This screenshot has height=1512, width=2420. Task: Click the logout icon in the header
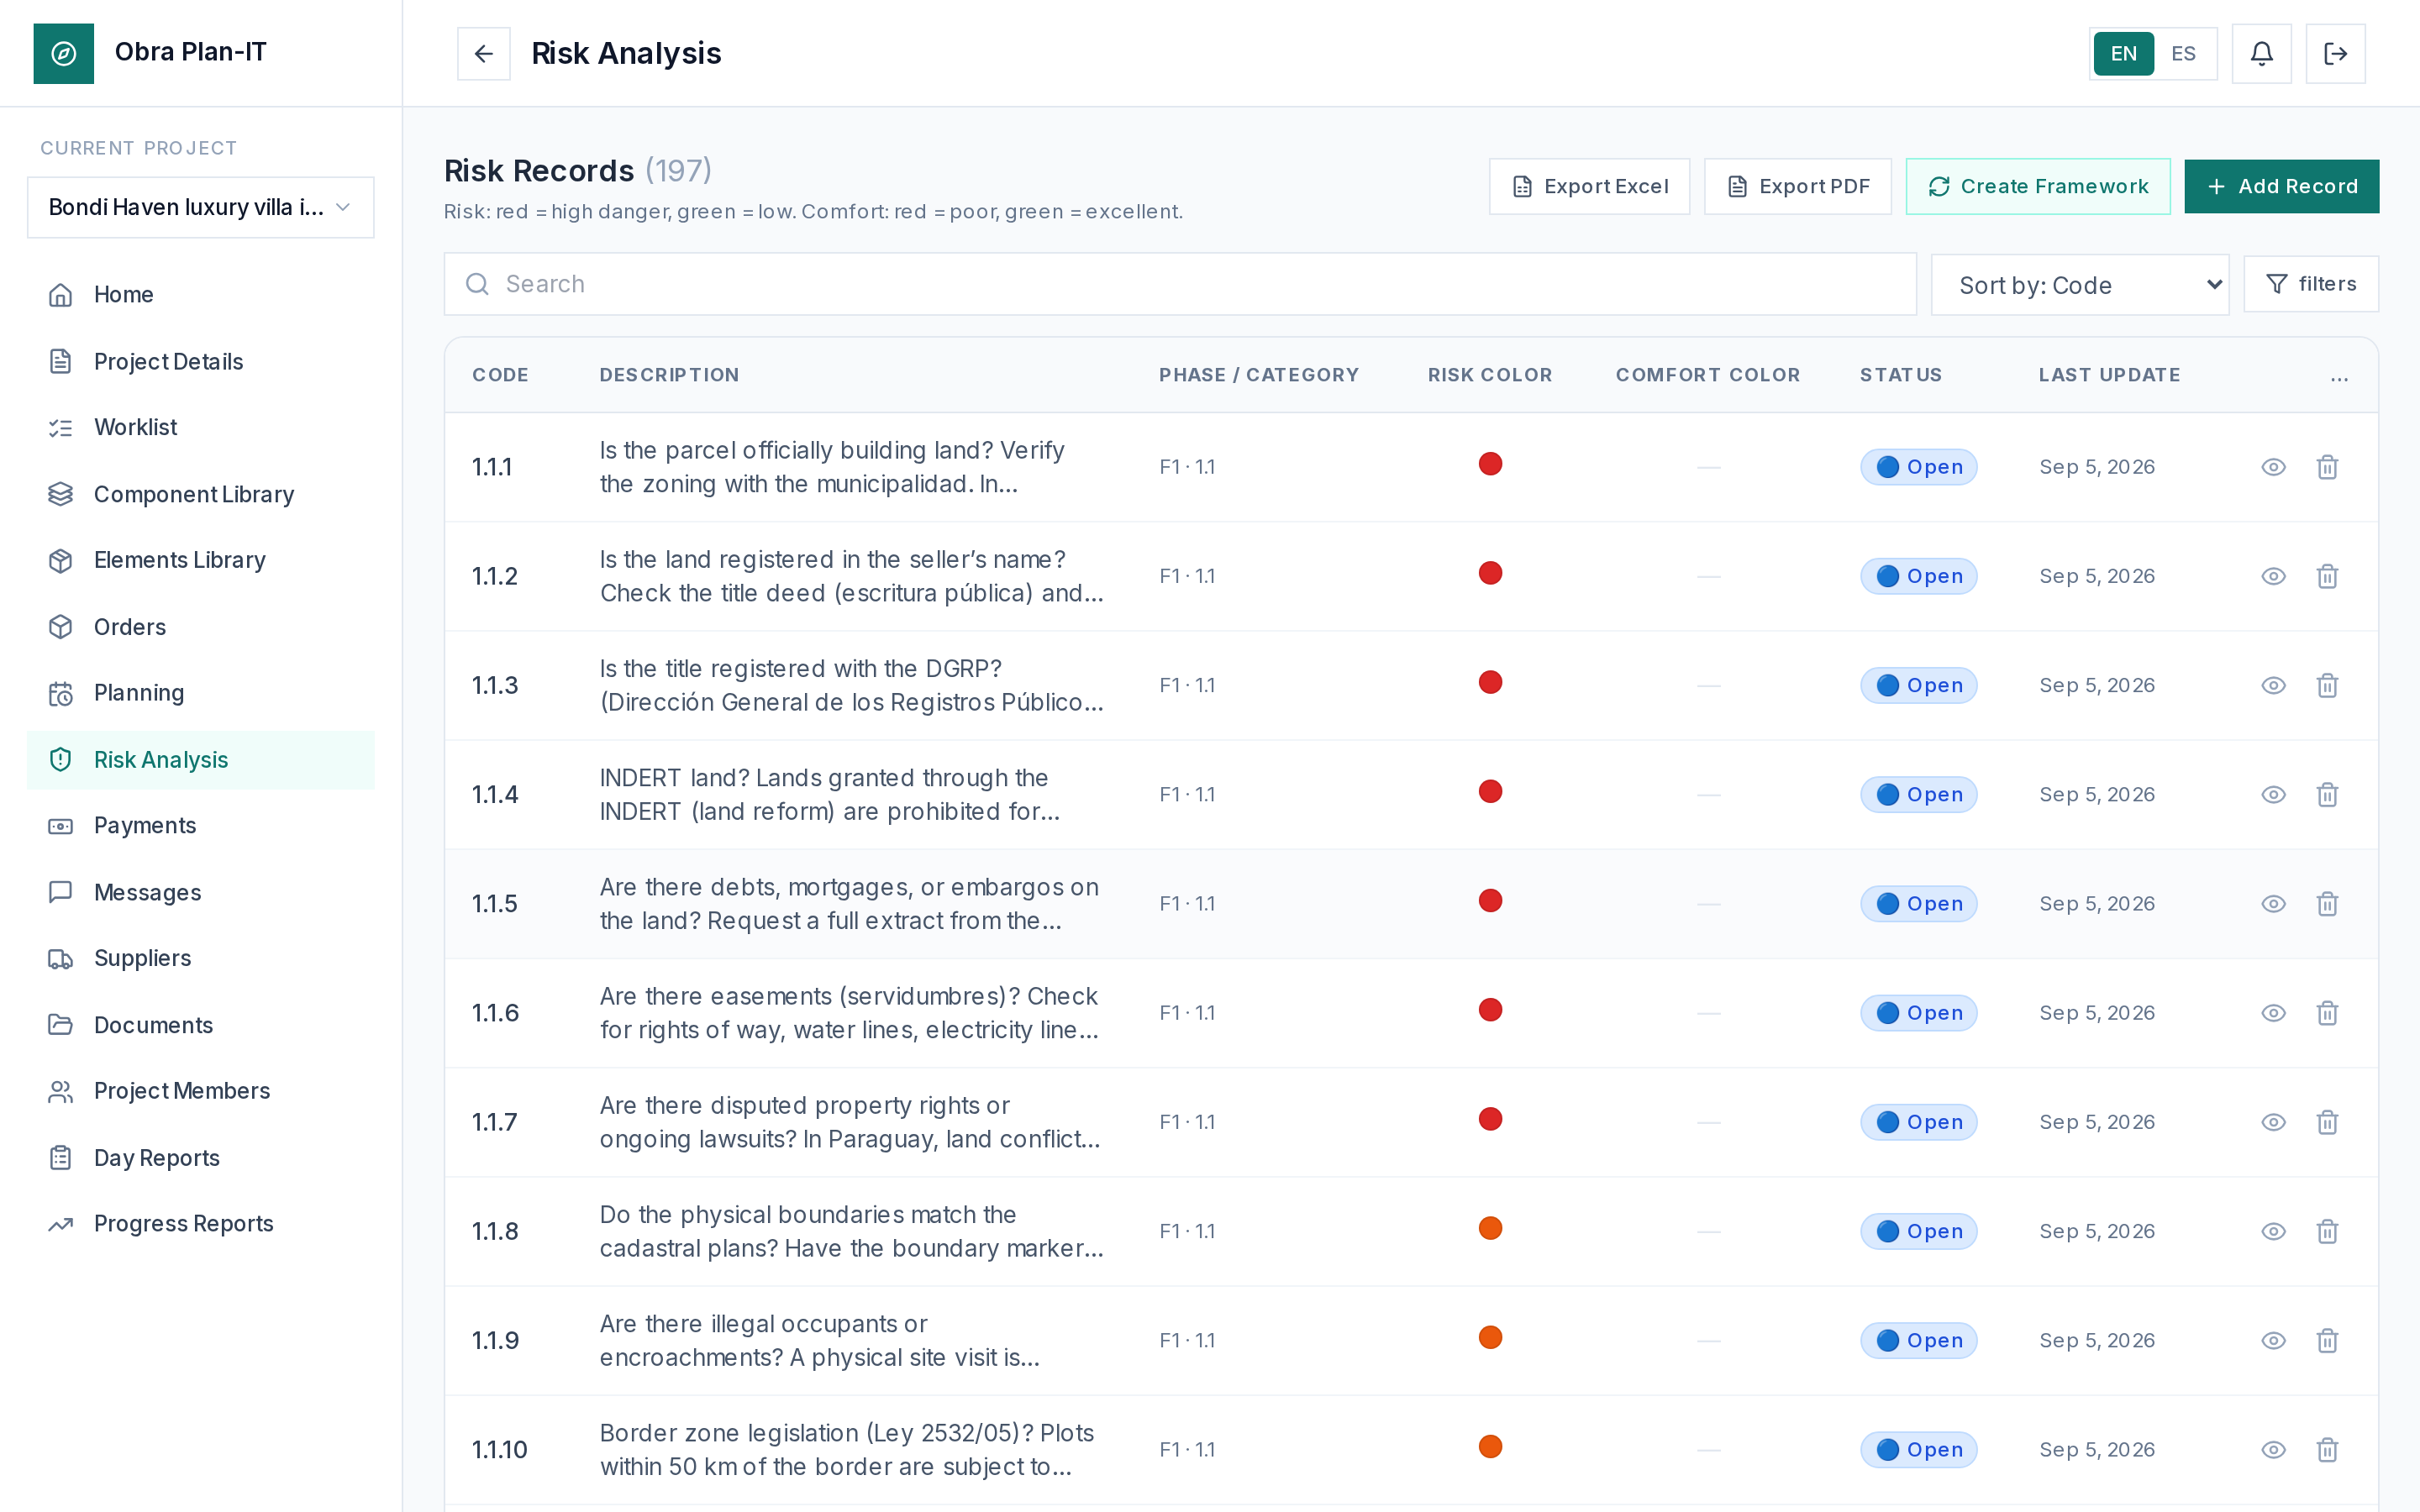pos(2335,54)
